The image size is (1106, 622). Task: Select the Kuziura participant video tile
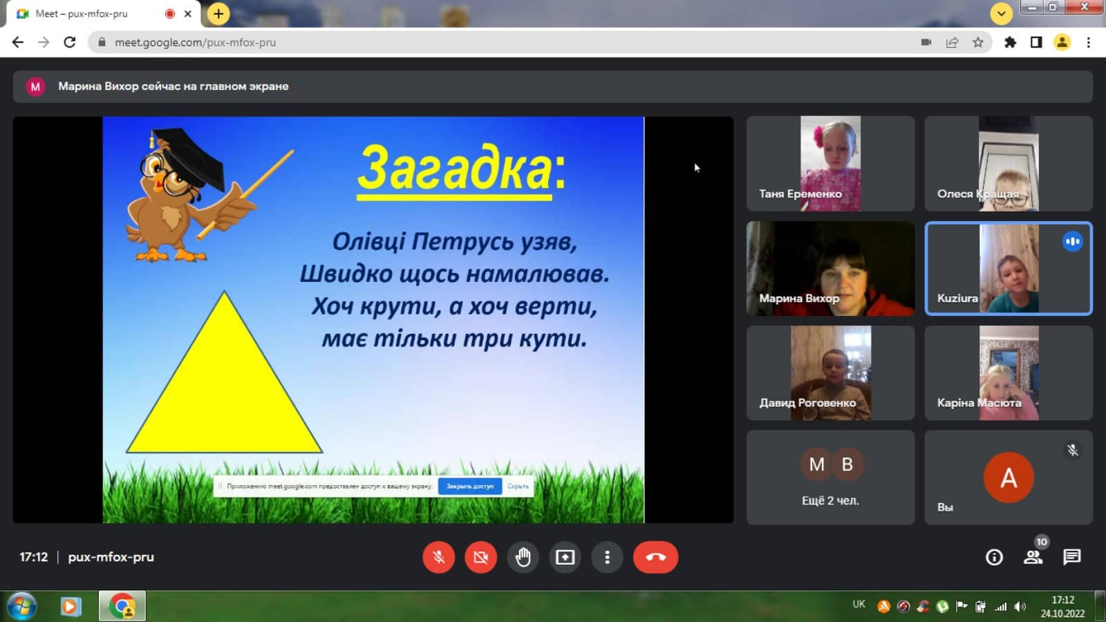point(1008,269)
